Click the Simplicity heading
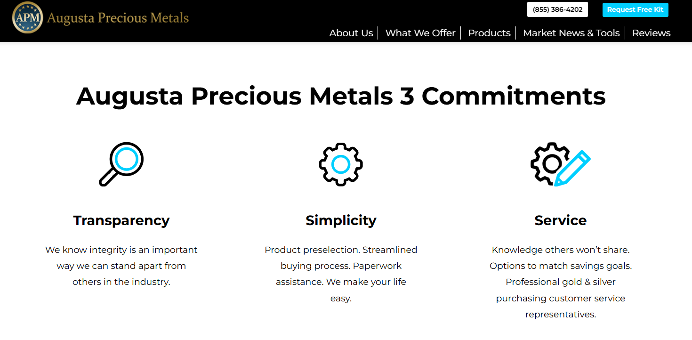 [x=341, y=220]
